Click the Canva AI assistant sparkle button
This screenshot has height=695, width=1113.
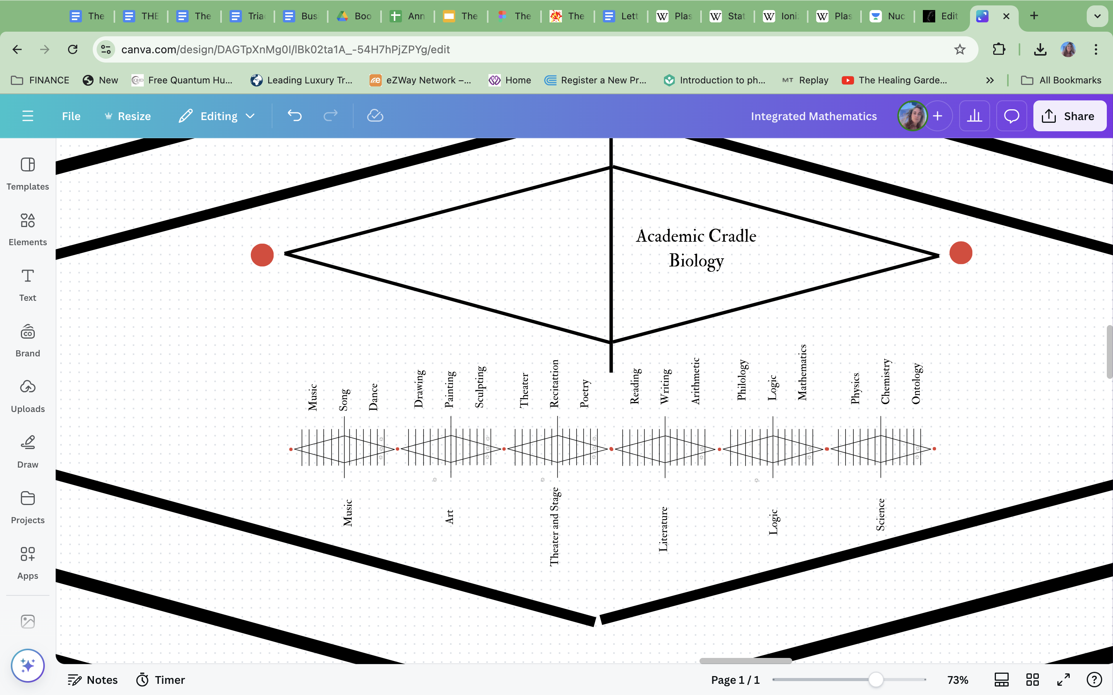[27, 665]
